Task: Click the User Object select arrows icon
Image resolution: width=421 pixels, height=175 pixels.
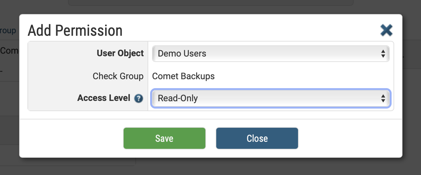Action: 383,54
